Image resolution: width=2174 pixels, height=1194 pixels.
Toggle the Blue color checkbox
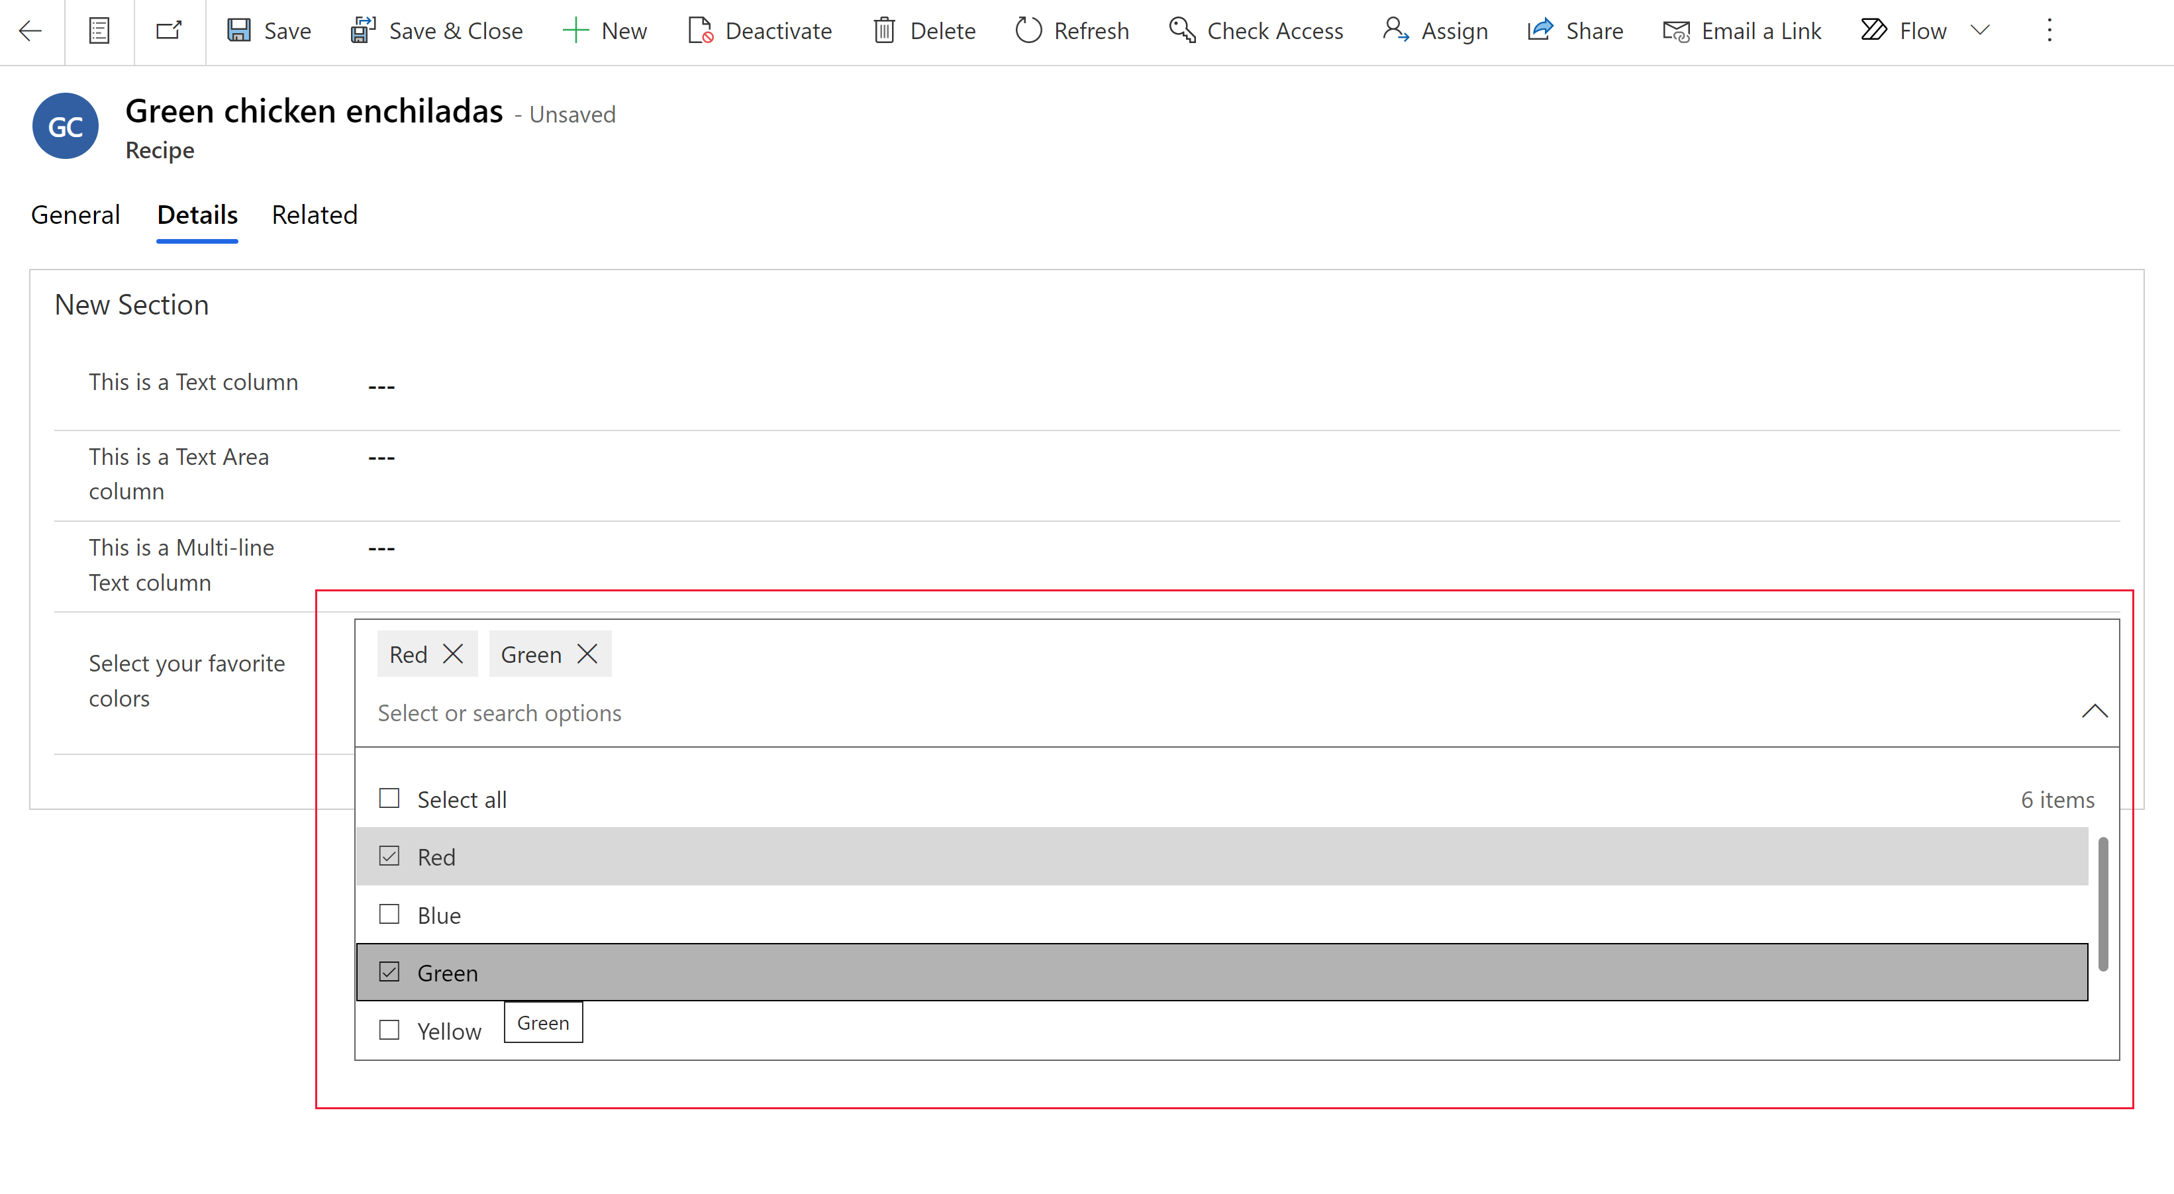pos(389,913)
